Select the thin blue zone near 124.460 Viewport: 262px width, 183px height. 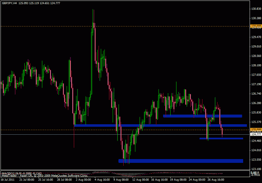coord(221,139)
